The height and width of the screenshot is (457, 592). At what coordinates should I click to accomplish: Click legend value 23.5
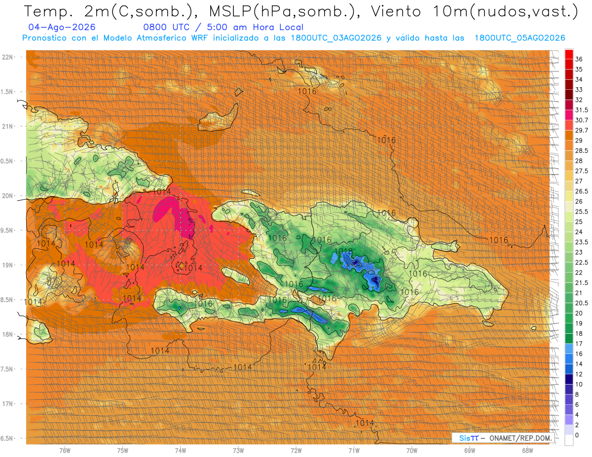point(581,242)
